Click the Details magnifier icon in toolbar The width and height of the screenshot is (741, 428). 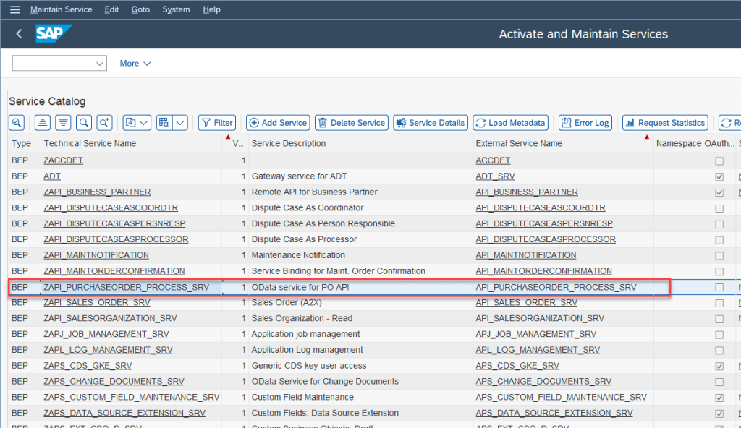tap(17, 123)
